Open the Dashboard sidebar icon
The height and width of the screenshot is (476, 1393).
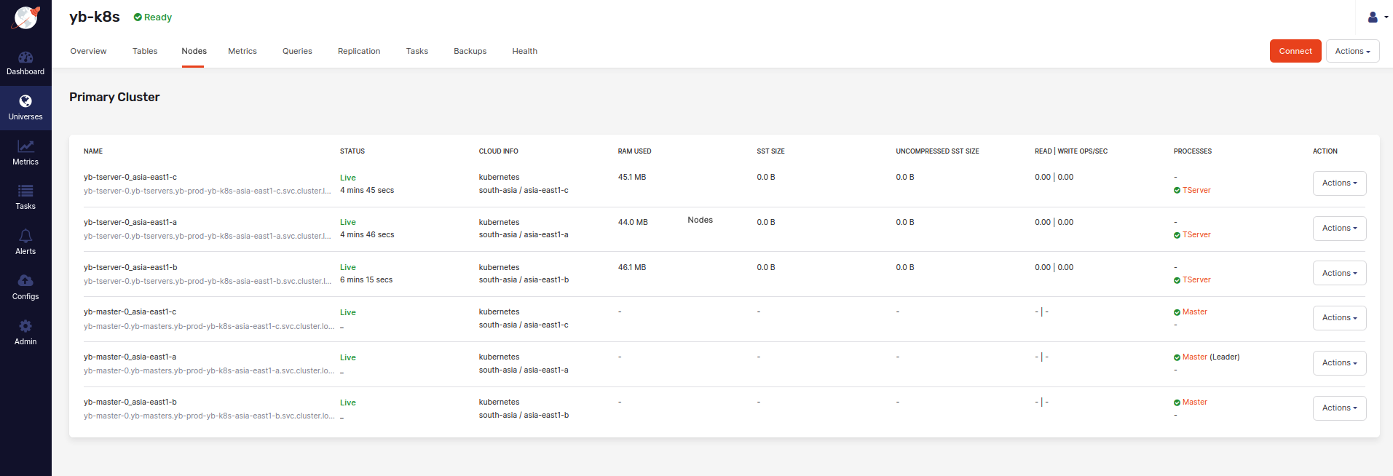click(25, 57)
